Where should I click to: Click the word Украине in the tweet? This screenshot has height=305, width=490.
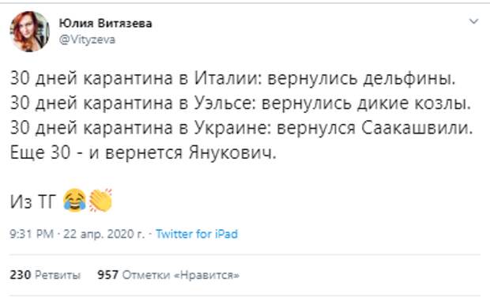pos(232,128)
